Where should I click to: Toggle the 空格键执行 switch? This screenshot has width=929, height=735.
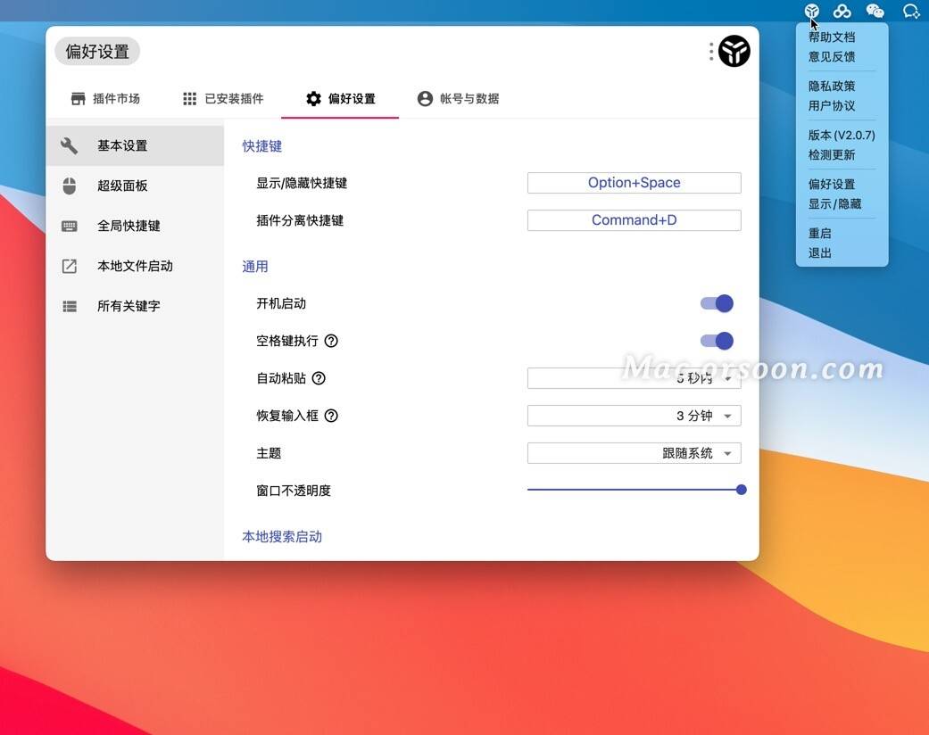717,341
